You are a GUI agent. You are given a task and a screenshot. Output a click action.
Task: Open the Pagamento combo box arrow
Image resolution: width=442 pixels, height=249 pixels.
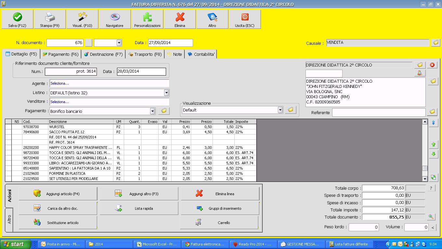tap(152, 111)
